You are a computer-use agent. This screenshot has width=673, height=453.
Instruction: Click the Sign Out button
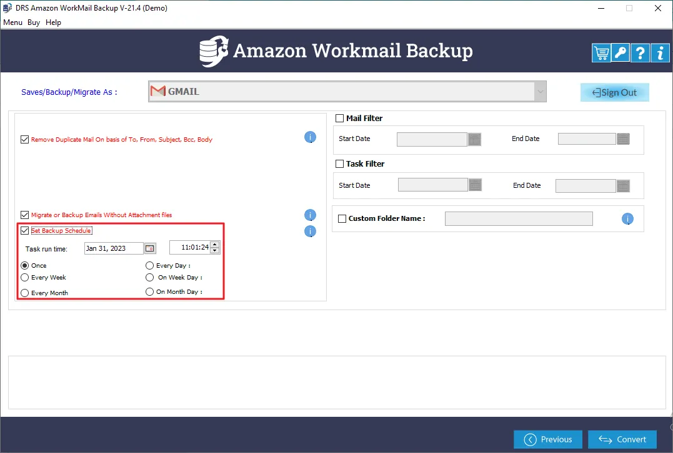pyautogui.click(x=615, y=92)
